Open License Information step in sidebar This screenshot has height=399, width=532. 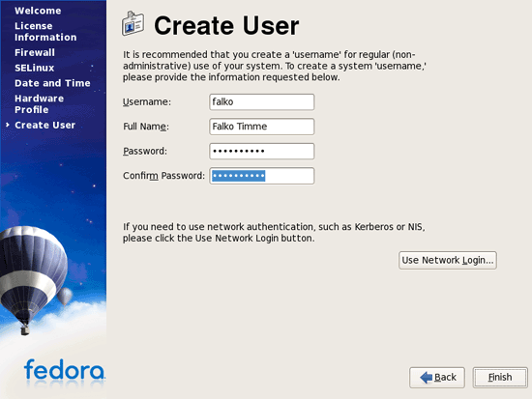45,32
